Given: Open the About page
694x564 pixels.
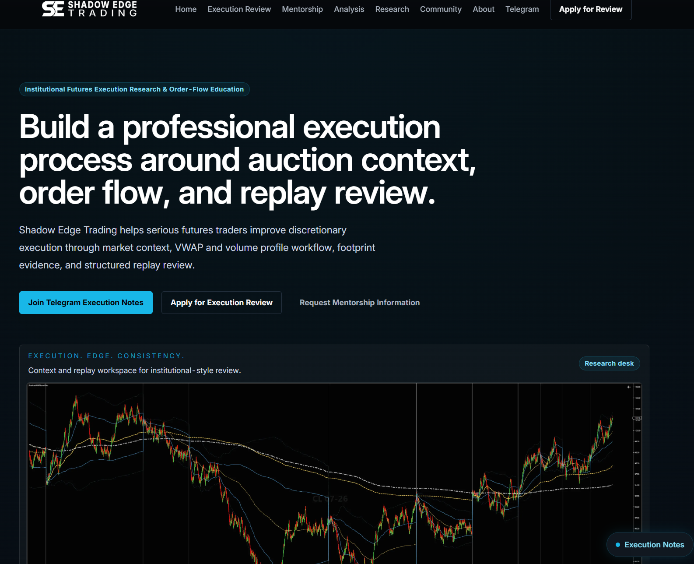Looking at the screenshot, I should click(484, 9).
